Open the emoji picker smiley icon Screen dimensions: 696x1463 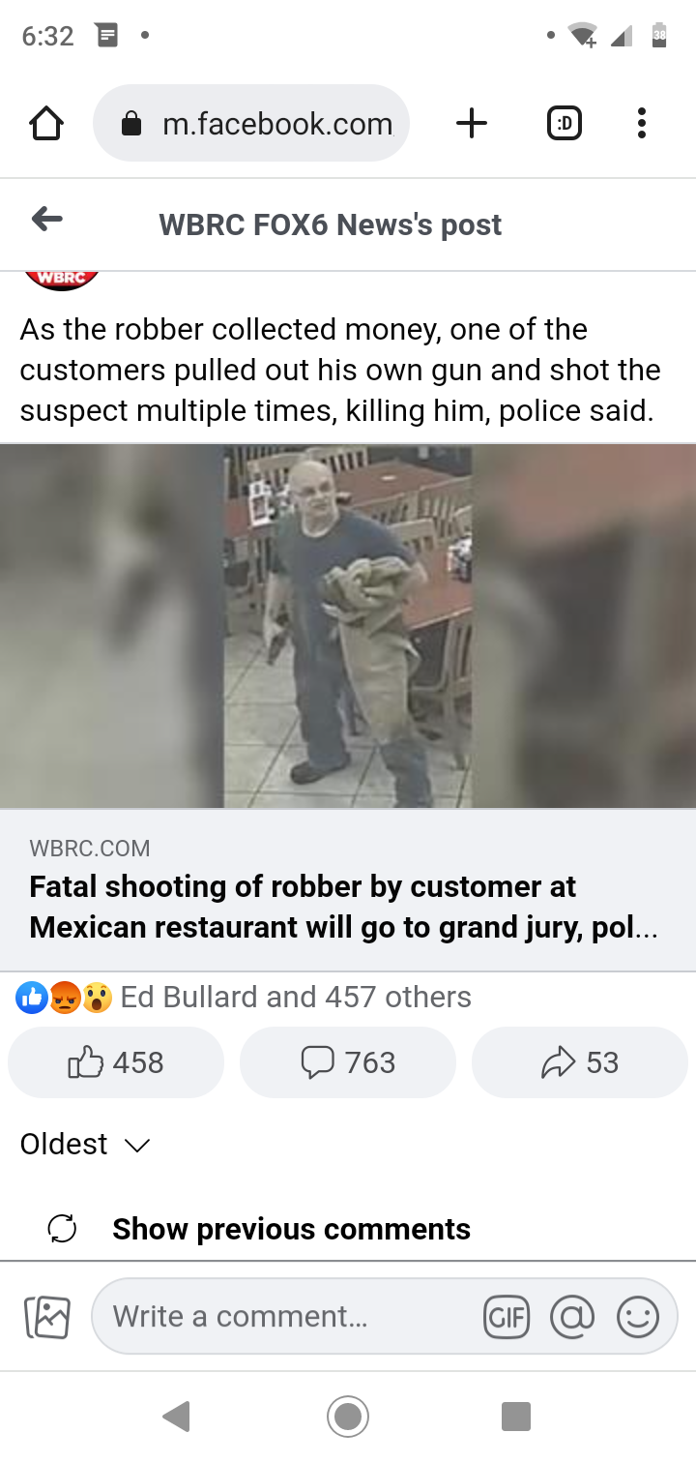coord(638,1317)
